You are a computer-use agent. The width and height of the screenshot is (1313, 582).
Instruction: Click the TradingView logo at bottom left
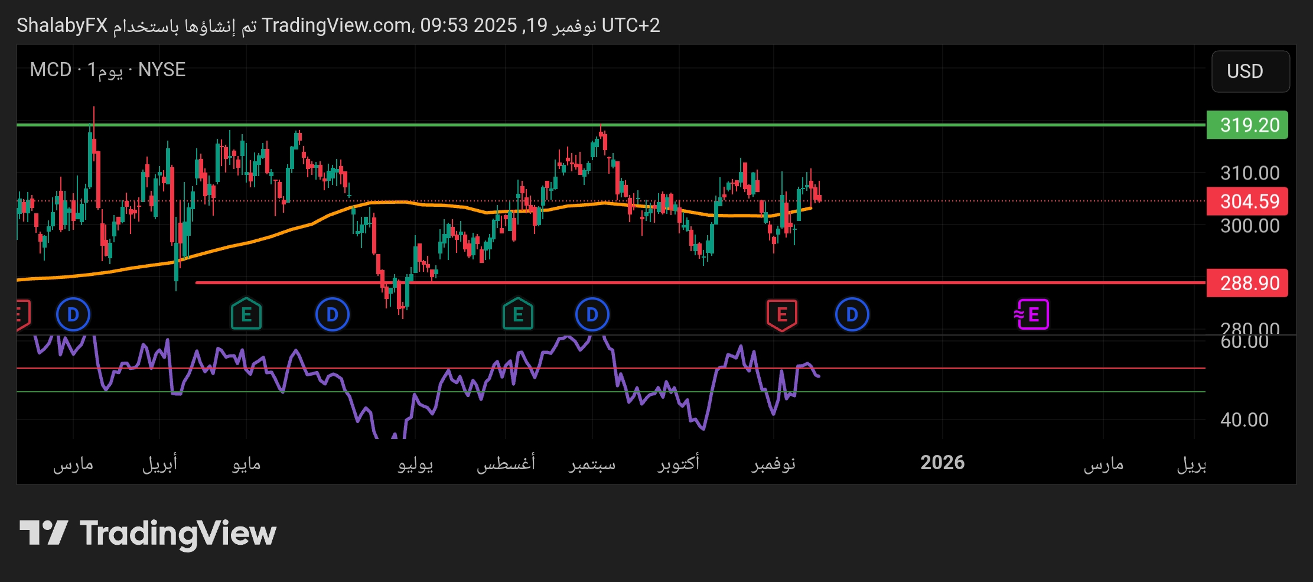tap(148, 533)
